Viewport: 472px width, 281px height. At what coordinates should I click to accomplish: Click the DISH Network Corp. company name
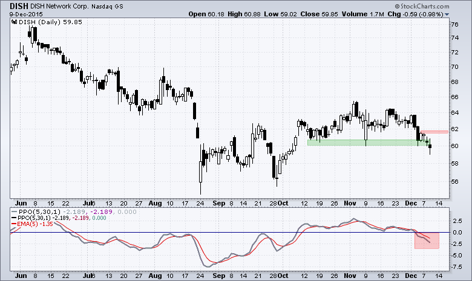(59, 6)
